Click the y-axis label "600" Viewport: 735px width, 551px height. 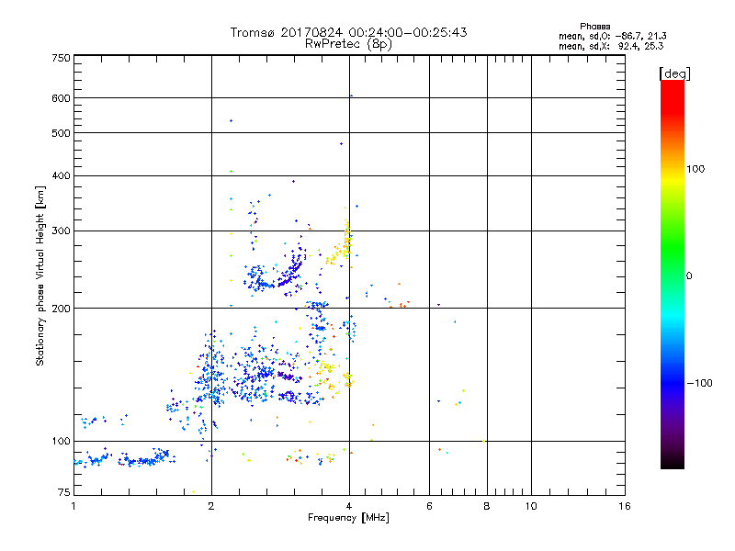61,98
